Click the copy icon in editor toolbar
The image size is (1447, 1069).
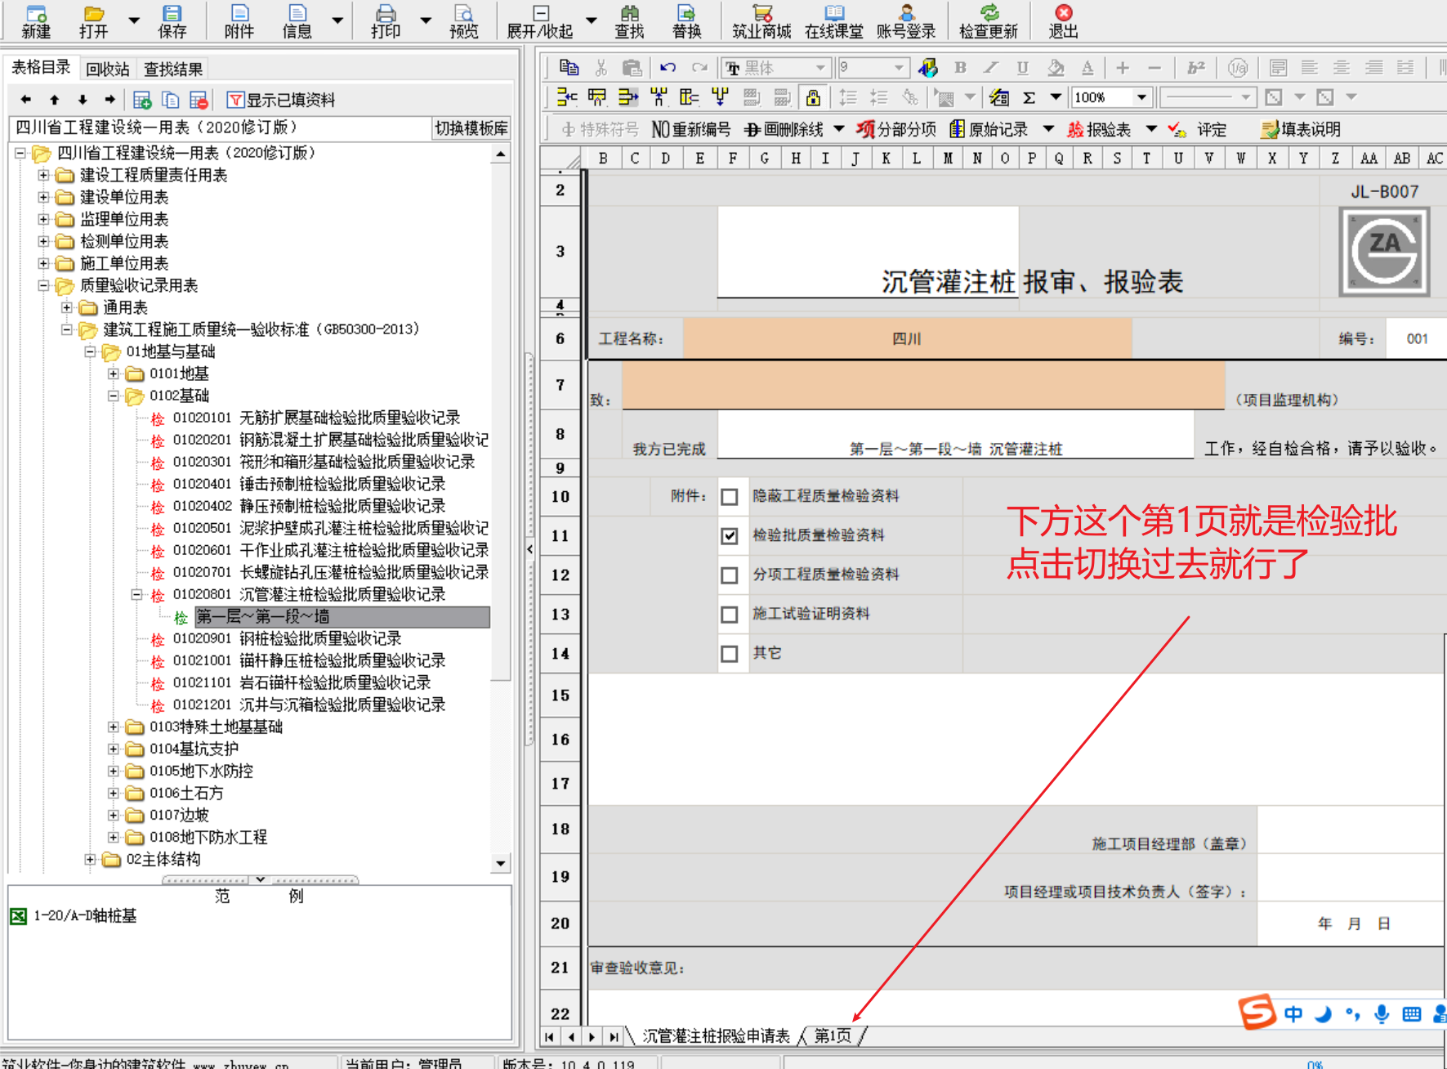click(x=569, y=68)
